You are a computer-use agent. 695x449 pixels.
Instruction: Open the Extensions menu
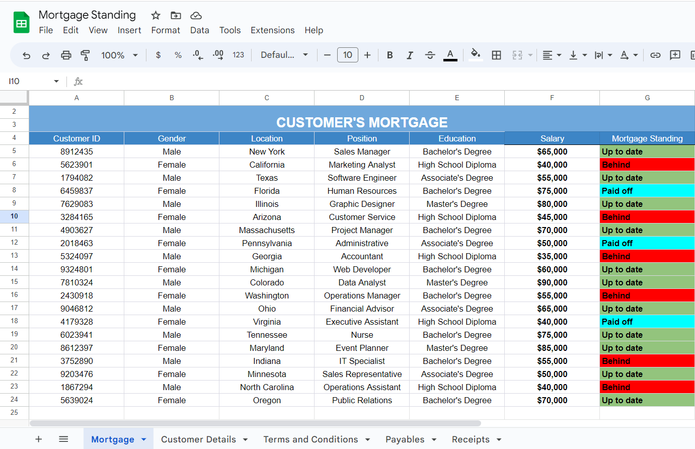click(x=273, y=30)
